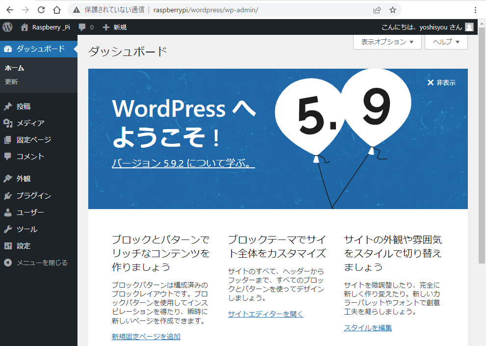The height and width of the screenshot is (346, 486).
Task: Open the 新規 add-new menu in admin bar
Action: tap(115, 27)
